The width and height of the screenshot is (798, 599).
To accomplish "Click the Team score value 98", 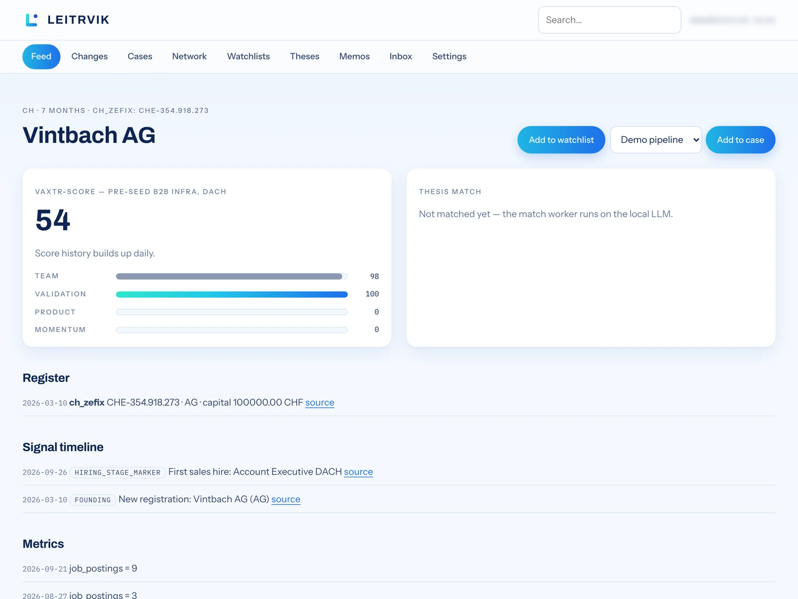I will (x=375, y=277).
